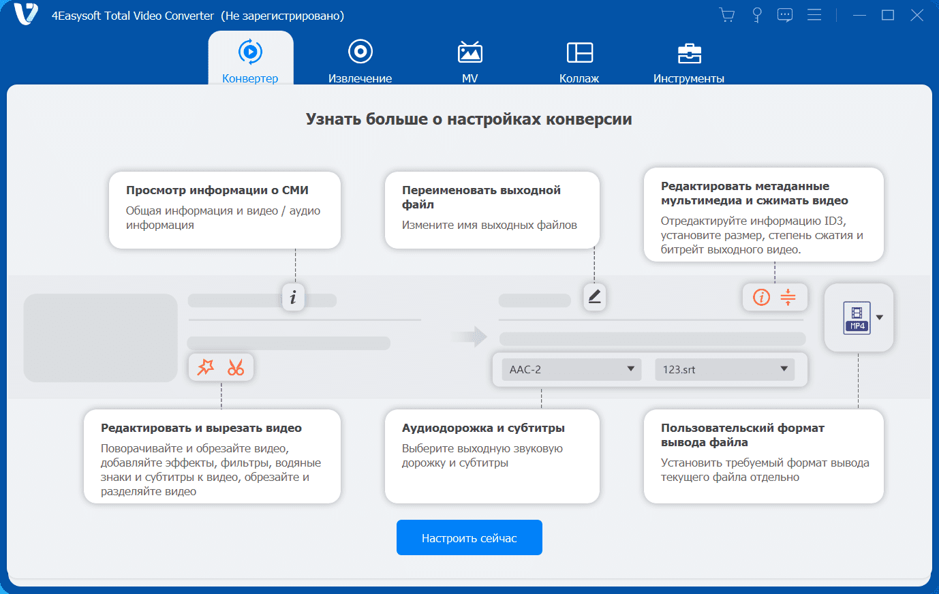Open the Коллаж tab

pyautogui.click(x=579, y=61)
